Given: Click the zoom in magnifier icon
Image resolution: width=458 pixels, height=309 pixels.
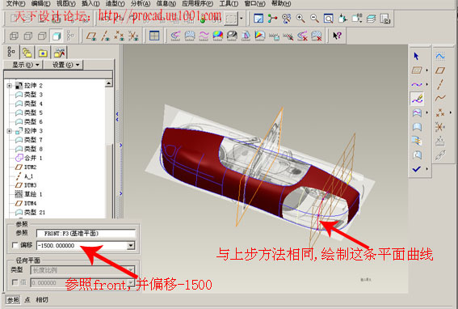Looking at the screenshot, I should [x=300, y=19].
